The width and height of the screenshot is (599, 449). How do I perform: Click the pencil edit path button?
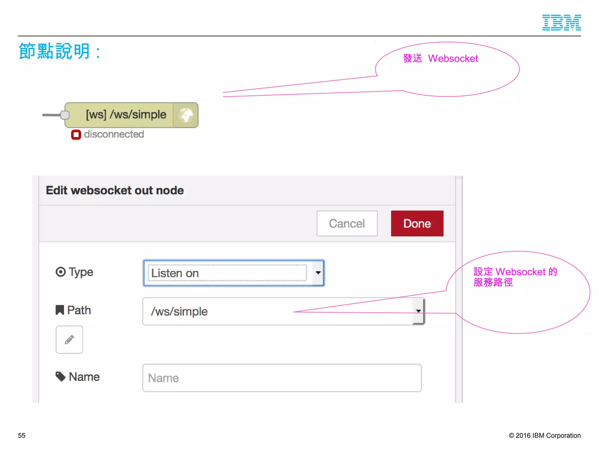click(x=69, y=340)
